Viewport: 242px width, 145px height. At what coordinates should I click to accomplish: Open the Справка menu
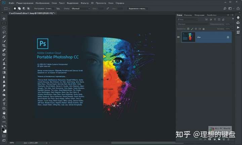click(120, 3)
